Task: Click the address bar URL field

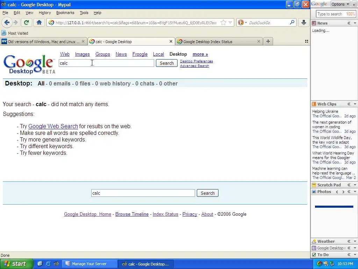Action: pyautogui.click(x=136, y=23)
